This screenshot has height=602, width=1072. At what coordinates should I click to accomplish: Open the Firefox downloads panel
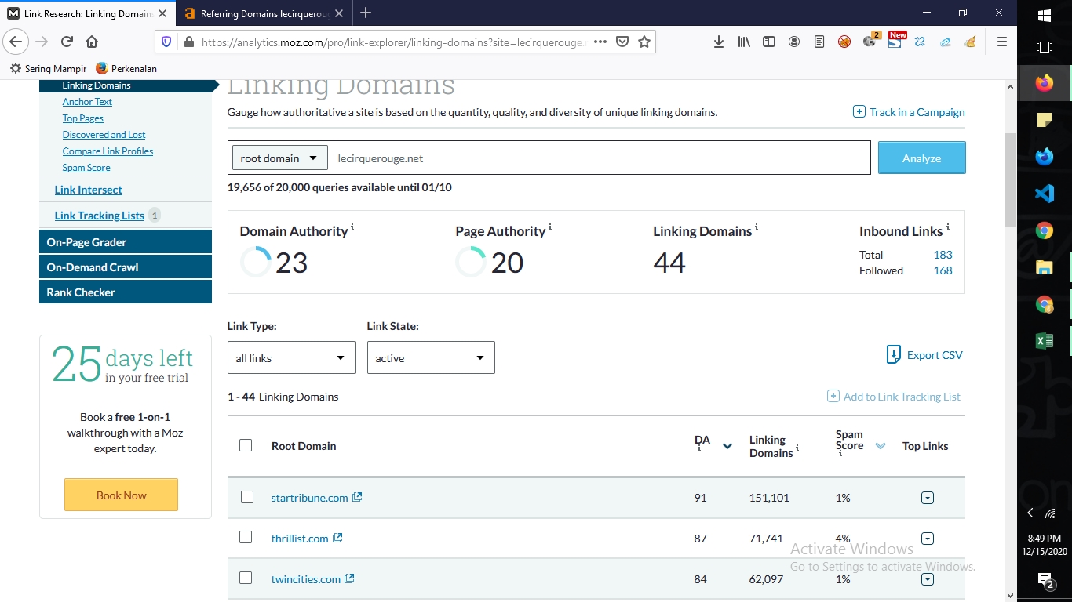719,42
